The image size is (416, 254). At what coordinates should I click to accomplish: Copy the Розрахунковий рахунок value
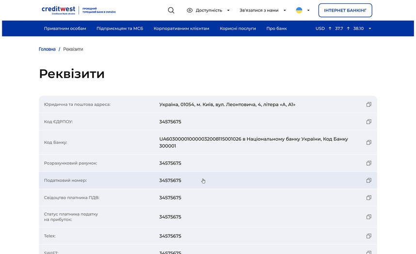[369, 163]
